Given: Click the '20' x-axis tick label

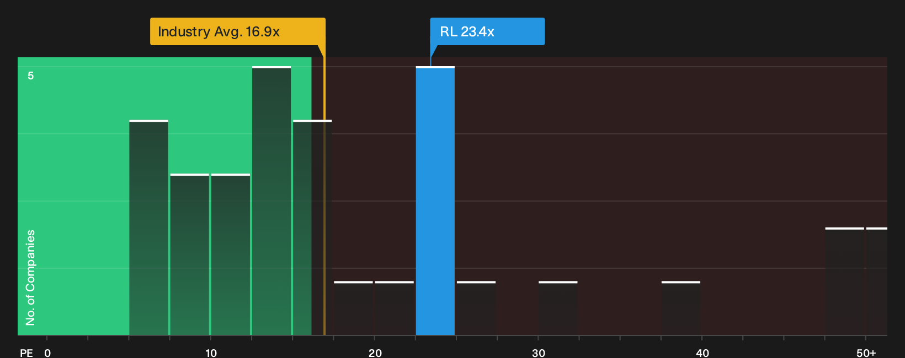Looking at the screenshot, I should [x=375, y=353].
